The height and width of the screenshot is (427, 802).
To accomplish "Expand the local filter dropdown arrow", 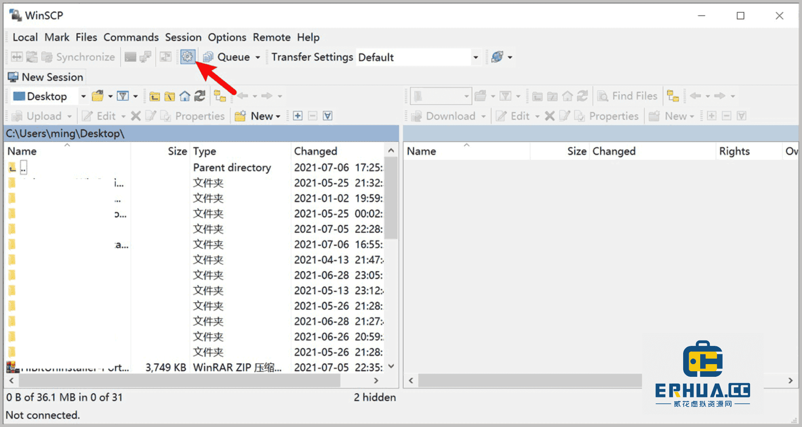I will coord(135,96).
